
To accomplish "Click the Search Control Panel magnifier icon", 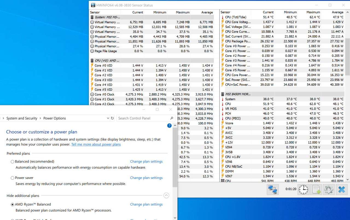I will pyautogui.click(x=172, y=118).
